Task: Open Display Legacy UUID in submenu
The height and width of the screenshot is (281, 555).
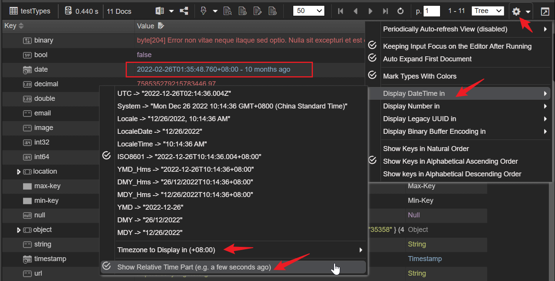Action: coord(459,119)
